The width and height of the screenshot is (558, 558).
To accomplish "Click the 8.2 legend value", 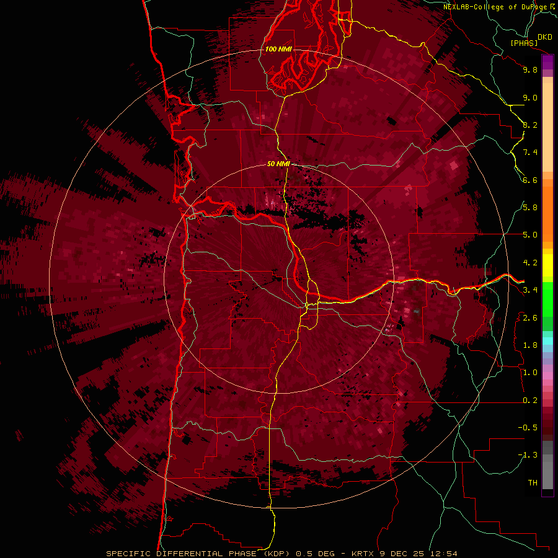I will [x=530, y=125].
